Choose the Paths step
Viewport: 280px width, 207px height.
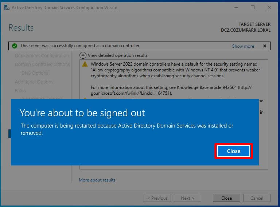(20, 91)
